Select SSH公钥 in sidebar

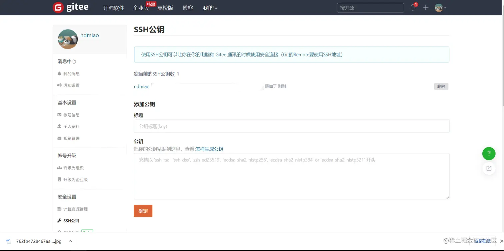[x=71, y=221]
